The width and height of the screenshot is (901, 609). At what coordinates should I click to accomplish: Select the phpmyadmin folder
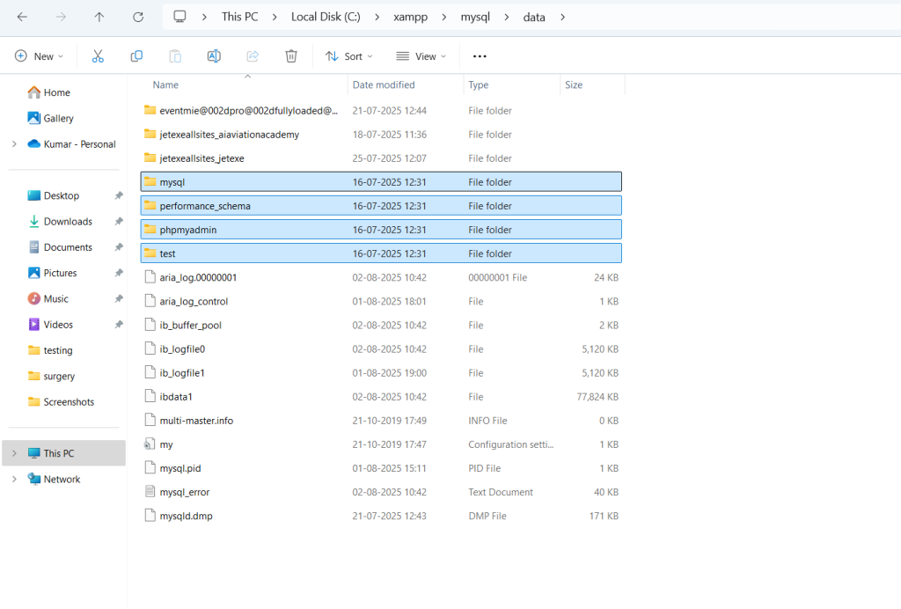point(381,230)
